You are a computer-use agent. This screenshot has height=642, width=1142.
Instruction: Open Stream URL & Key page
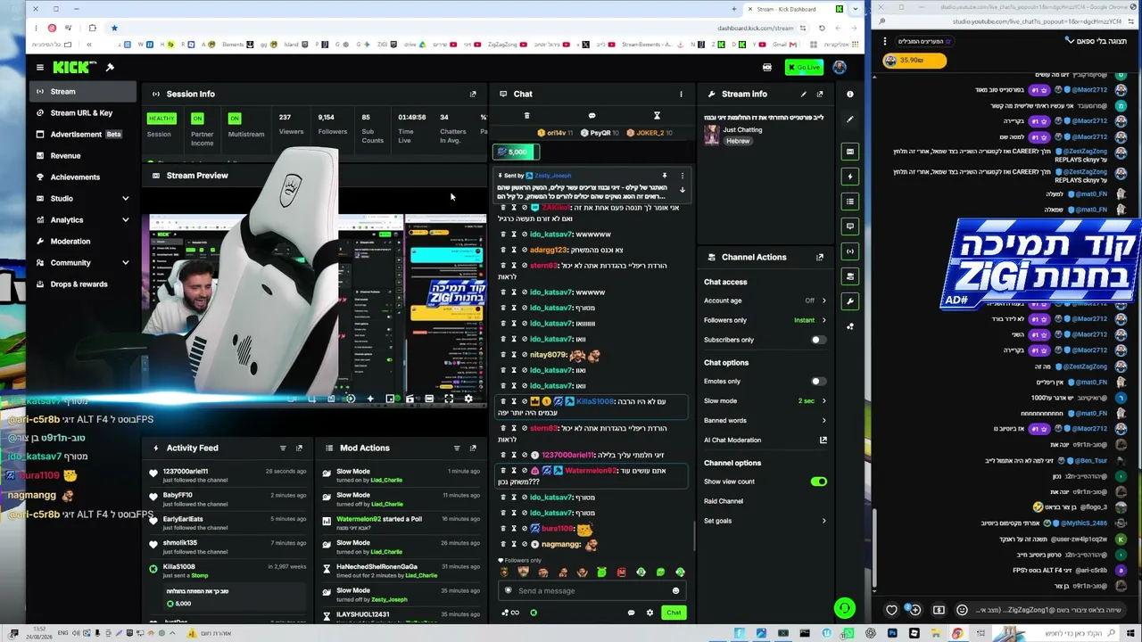point(84,112)
